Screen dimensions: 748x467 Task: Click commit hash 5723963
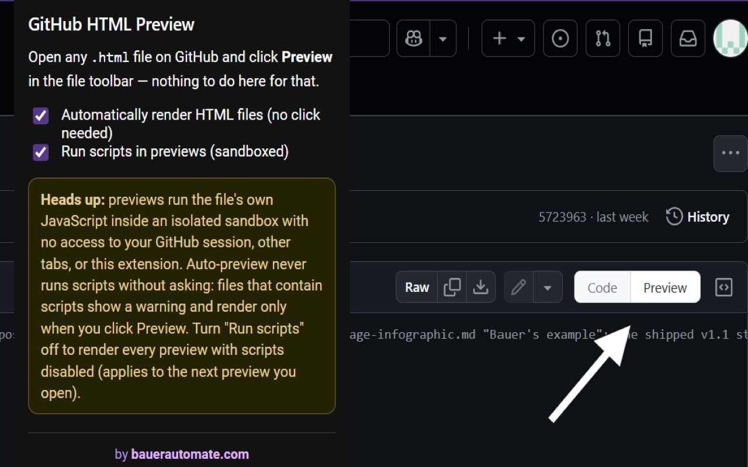562,217
